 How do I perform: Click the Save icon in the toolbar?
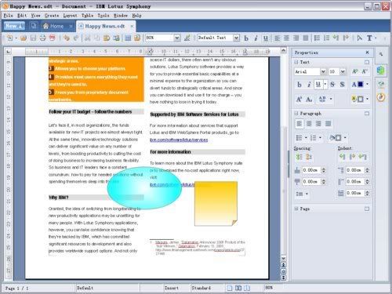pos(33,38)
